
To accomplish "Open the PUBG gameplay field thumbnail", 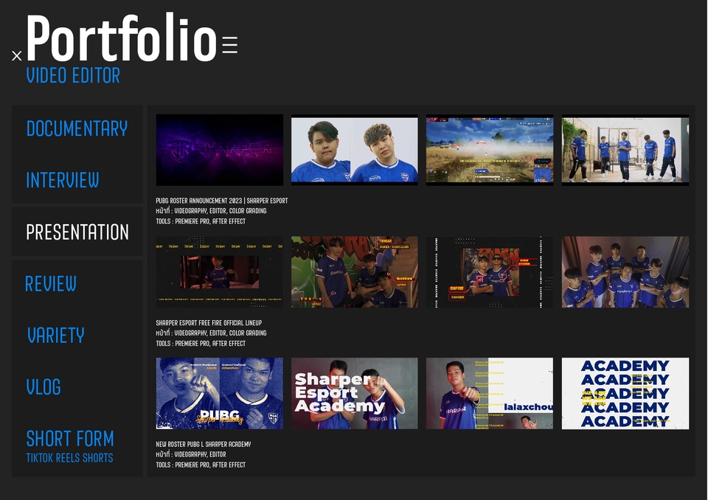I will (490, 150).
